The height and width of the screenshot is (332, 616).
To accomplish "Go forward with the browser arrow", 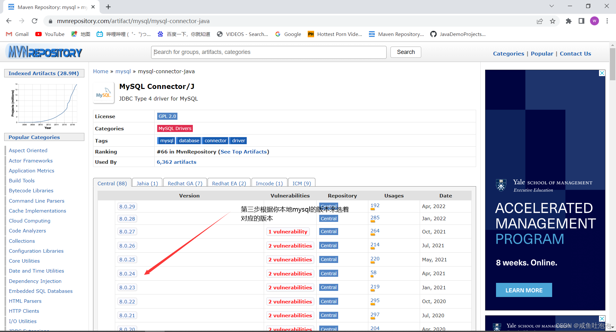I will click(21, 21).
